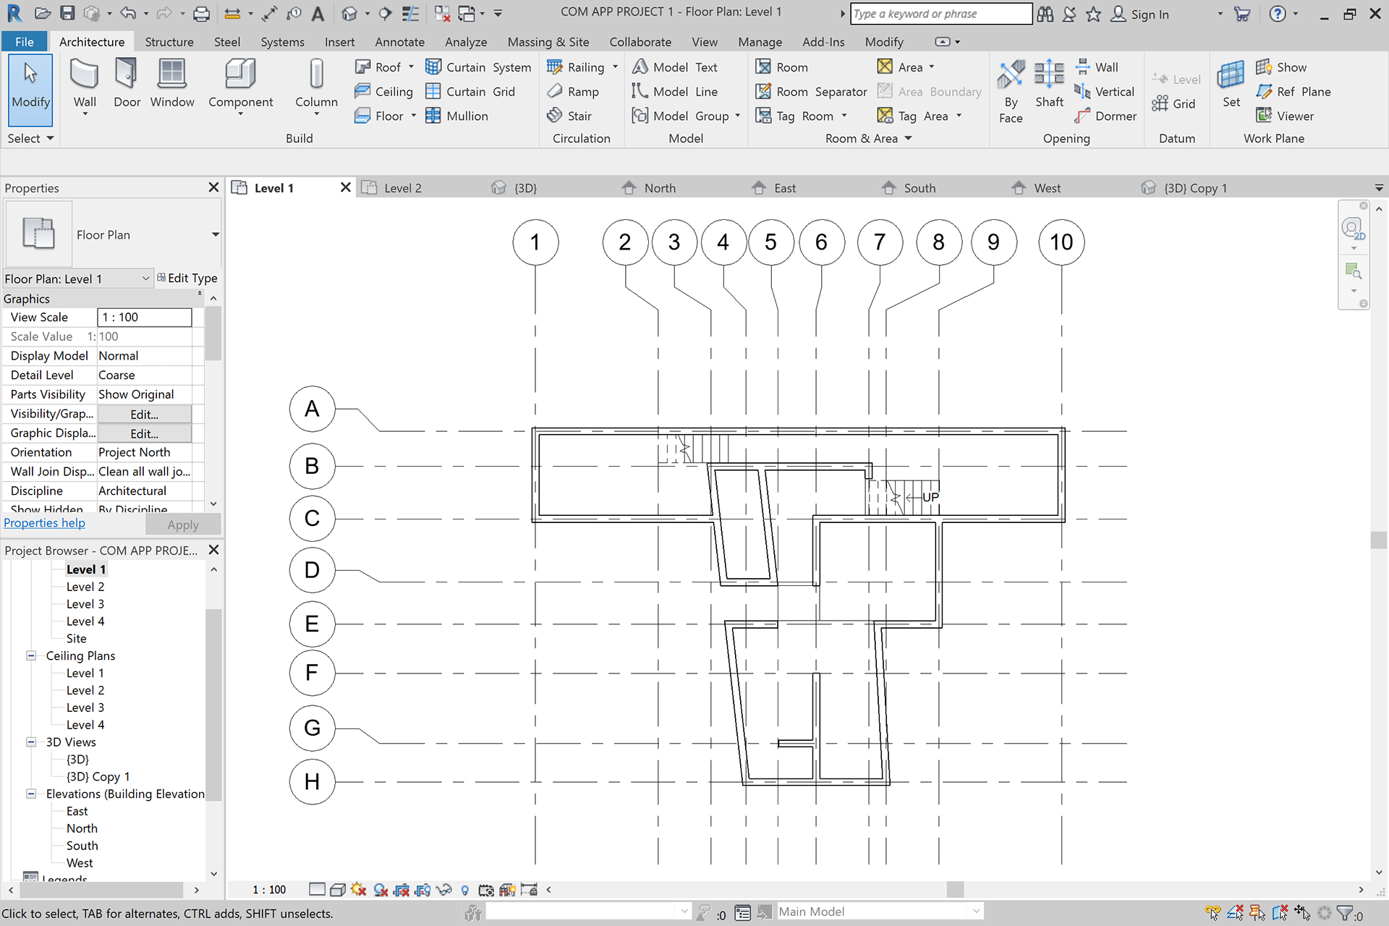The width and height of the screenshot is (1389, 926).
Task: Open the File menu tab
Action: (24, 42)
